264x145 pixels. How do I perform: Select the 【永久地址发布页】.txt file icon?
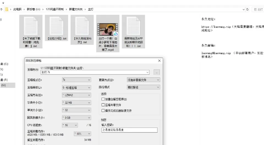(82, 26)
